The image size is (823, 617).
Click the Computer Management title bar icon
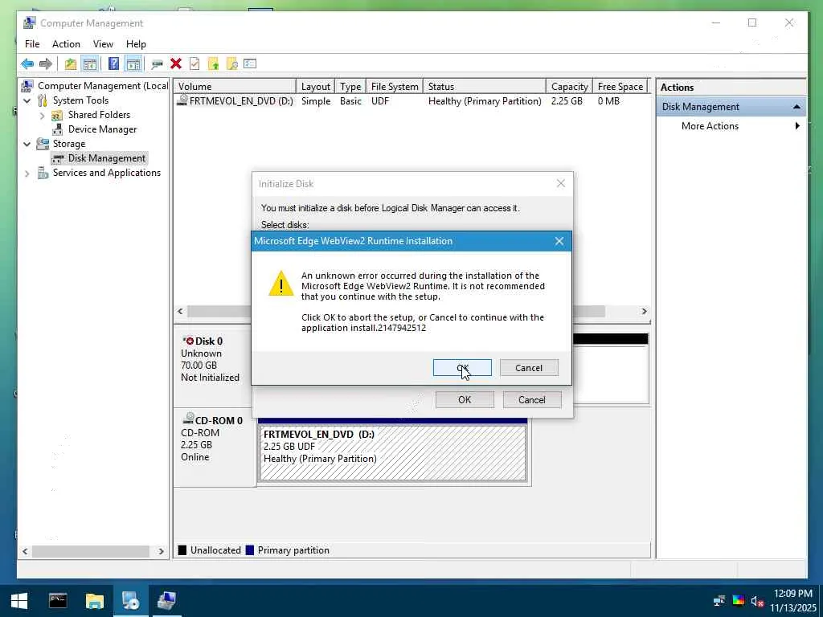click(x=30, y=23)
